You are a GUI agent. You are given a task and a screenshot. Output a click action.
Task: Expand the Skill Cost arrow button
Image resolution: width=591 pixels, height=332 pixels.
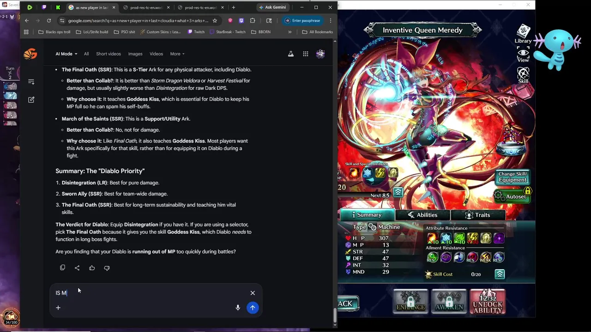tap(500, 274)
